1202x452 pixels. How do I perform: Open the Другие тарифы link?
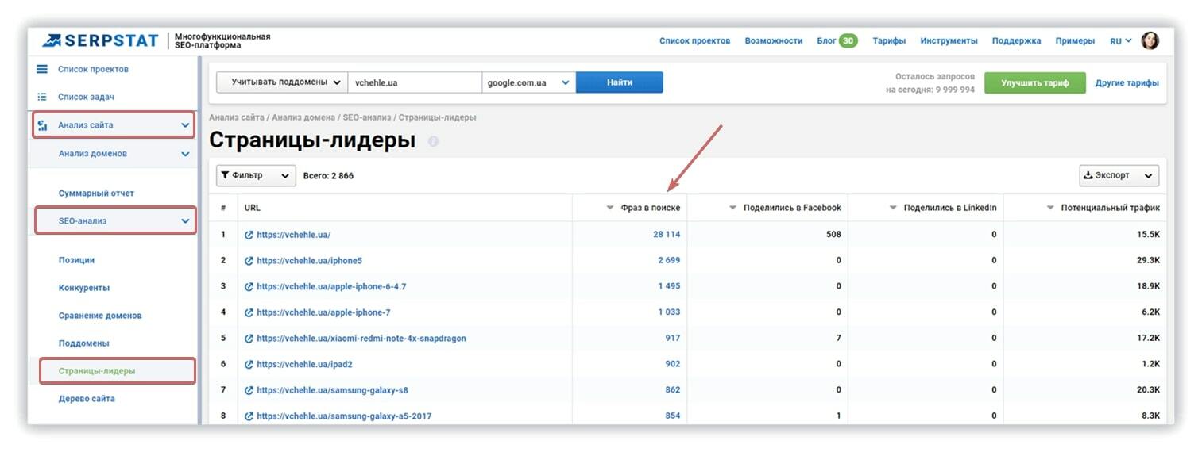pos(1127,83)
